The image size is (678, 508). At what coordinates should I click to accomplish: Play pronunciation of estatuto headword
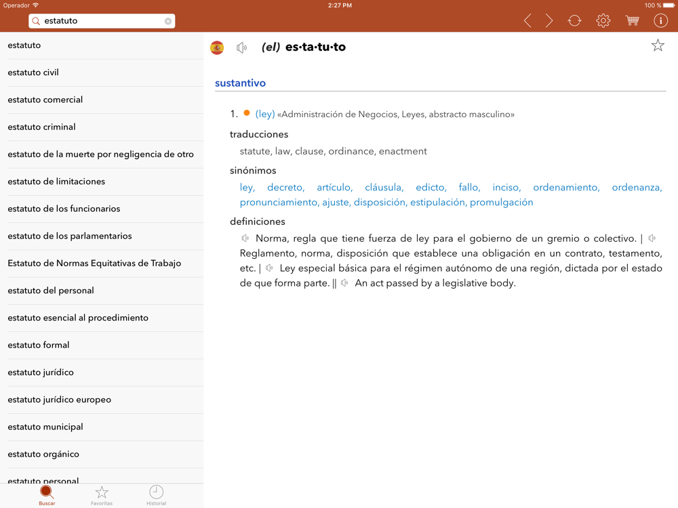(x=242, y=47)
